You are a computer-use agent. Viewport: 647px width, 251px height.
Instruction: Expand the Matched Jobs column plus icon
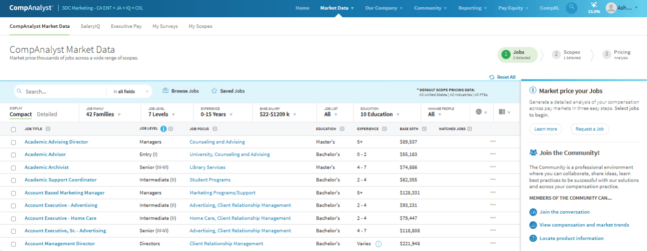coord(470,129)
